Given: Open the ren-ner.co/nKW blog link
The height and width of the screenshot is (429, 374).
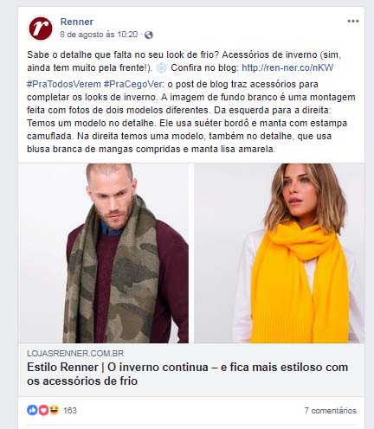Looking at the screenshot, I should [287, 67].
